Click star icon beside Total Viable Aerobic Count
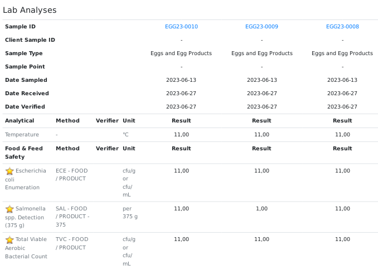 tap(9, 240)
